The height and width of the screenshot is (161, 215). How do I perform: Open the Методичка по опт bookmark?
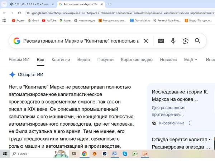pyautogui.click(x=112, y=20)
